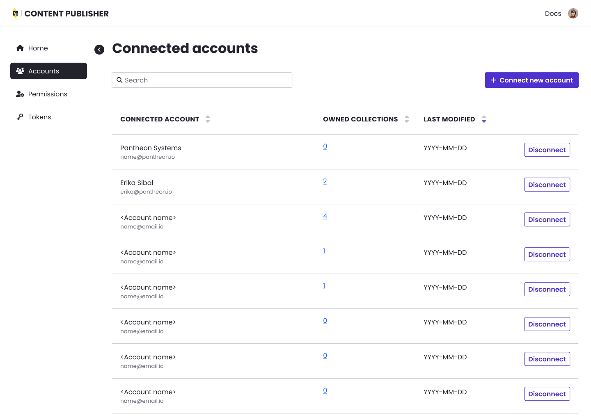This screenshot has height=420, width=591.
Task: Click the Permissions user-gear icon
Action: coord(20,94)
